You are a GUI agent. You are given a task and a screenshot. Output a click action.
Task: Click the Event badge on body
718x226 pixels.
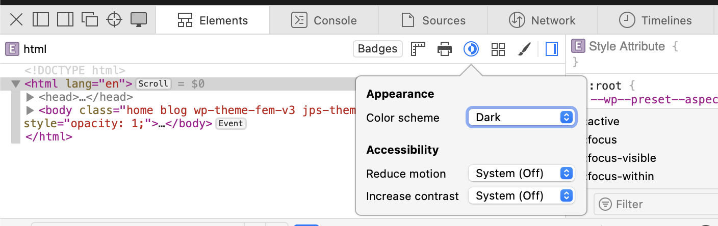[x=231, y=123]
